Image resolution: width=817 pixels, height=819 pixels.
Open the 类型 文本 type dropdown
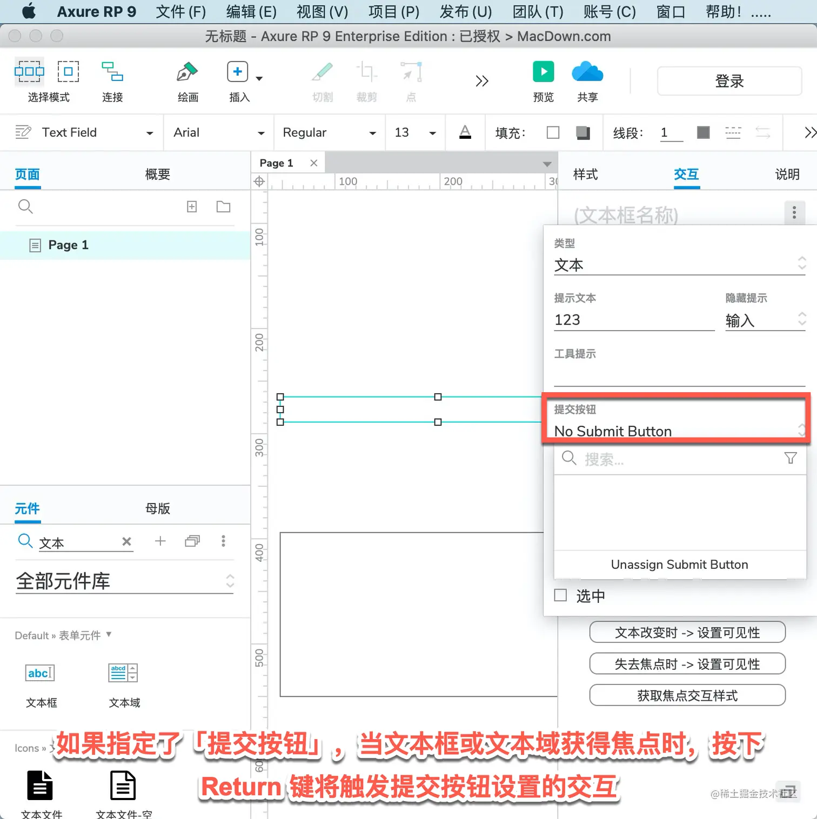[680, 265]
